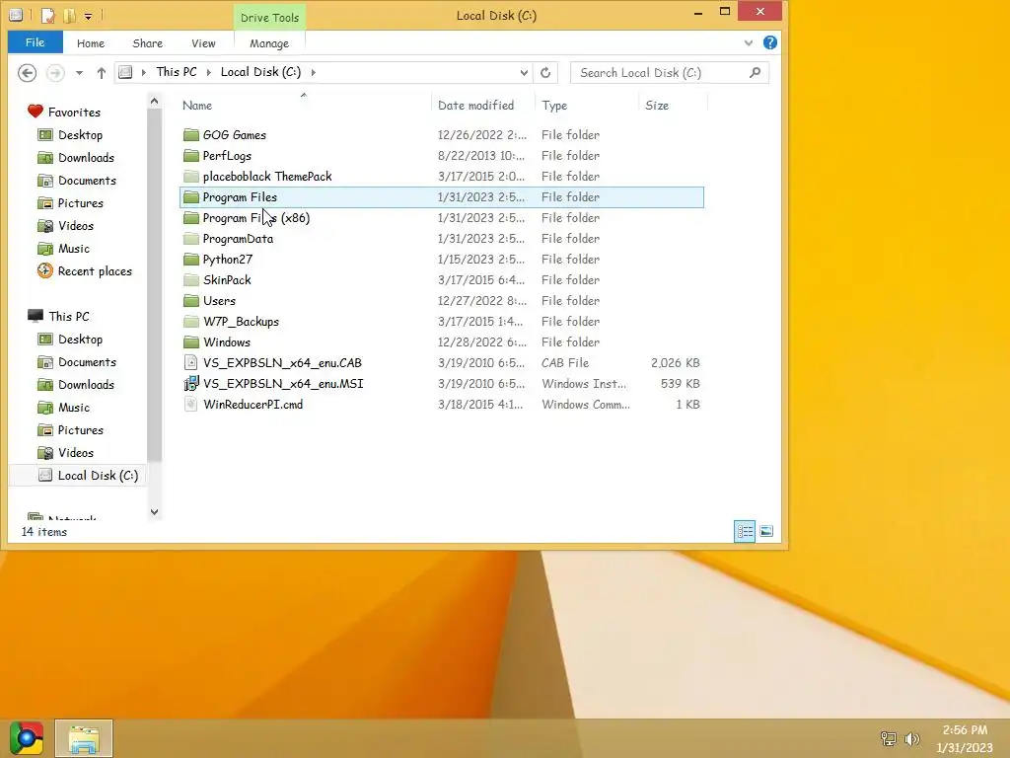This screenshot has height=758, width=1010.
Task: Open volume speaker icon in tray
Action: tap(911, 738)
